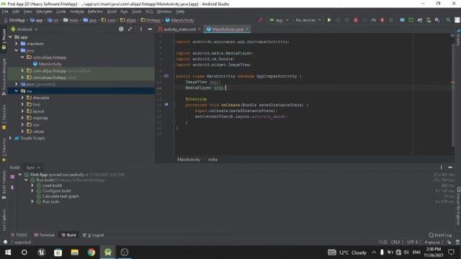The height and width of the screenshot is (259, 461).
Task: Click the stop build square icon
Action: point(12,176)
